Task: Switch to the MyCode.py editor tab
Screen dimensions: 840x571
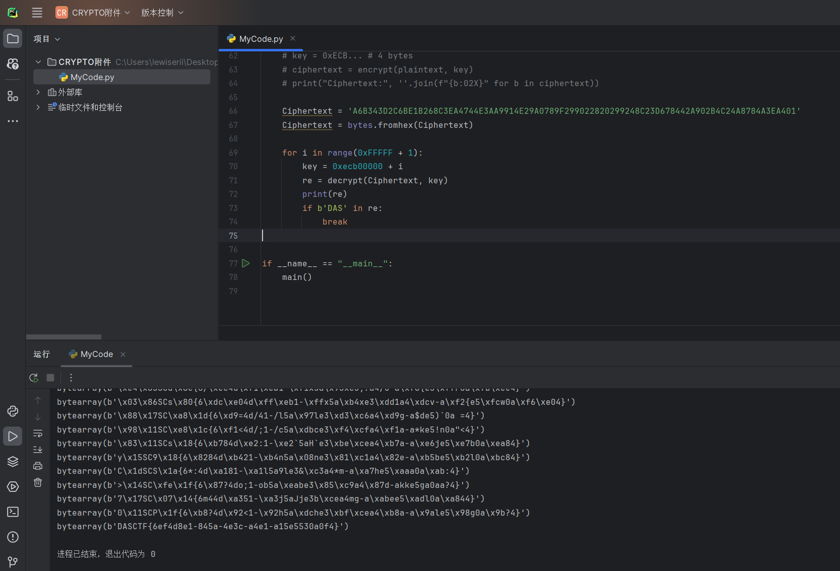Action: (x=261, y=39)
